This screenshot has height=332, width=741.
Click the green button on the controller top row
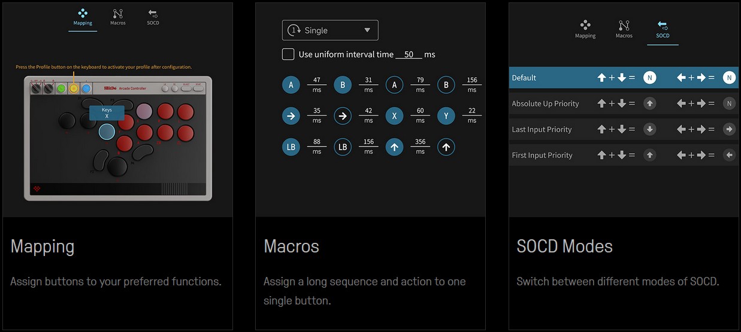coord(61,89)
